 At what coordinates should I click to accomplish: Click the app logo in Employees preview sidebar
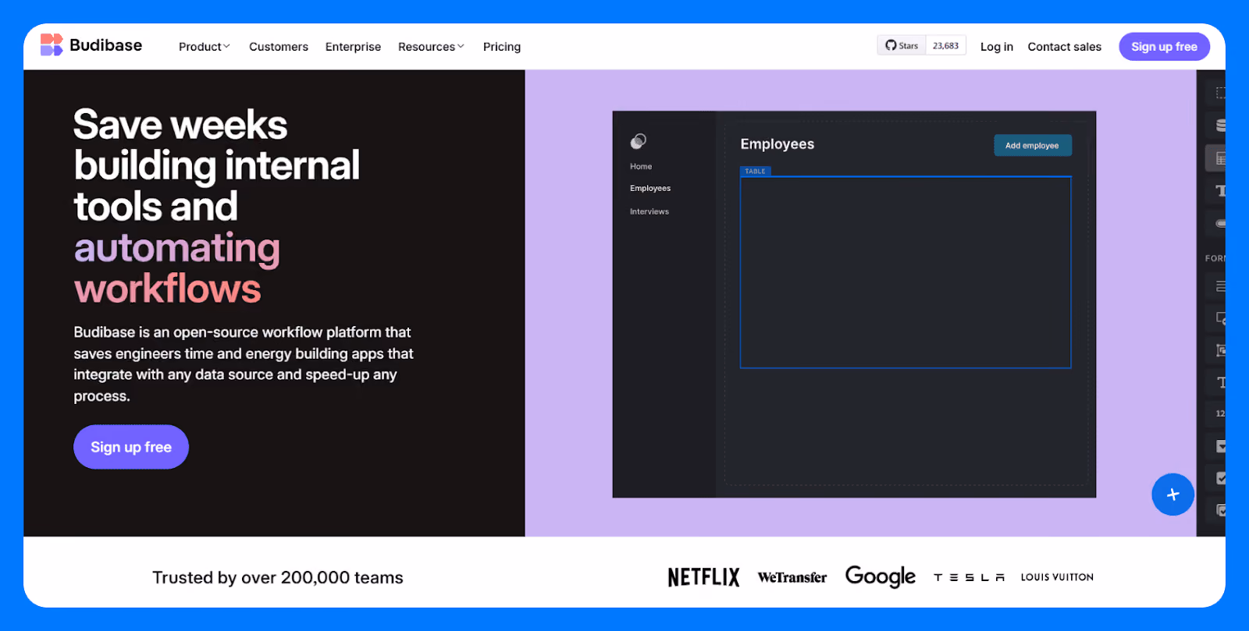tap(639, 141)
